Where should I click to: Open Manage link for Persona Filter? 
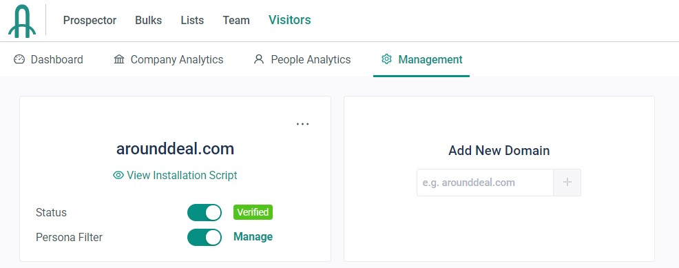point(253,237)
